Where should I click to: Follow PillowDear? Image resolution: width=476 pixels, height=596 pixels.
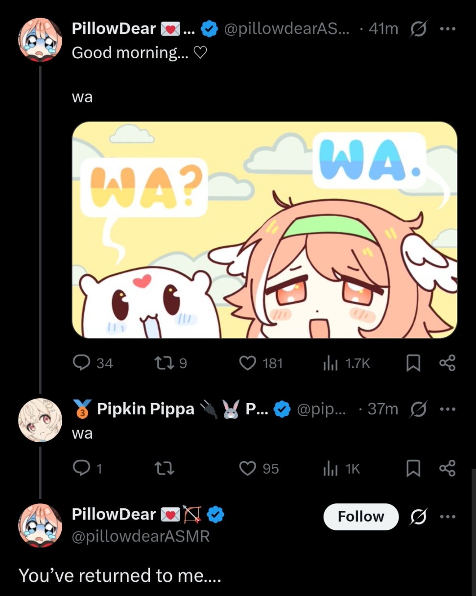pyautogui.click(x=361, y=516)
